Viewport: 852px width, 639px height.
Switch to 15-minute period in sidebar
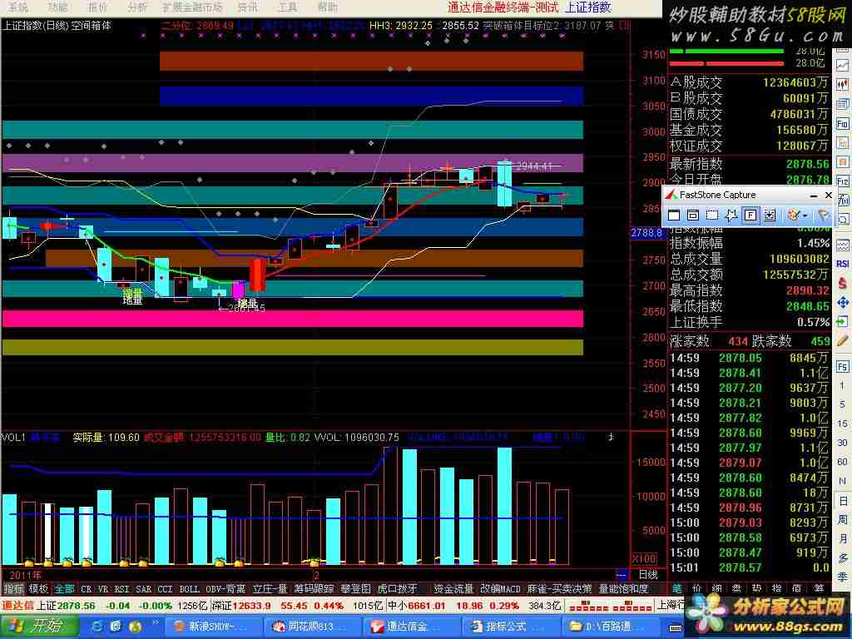click(842, 424)
